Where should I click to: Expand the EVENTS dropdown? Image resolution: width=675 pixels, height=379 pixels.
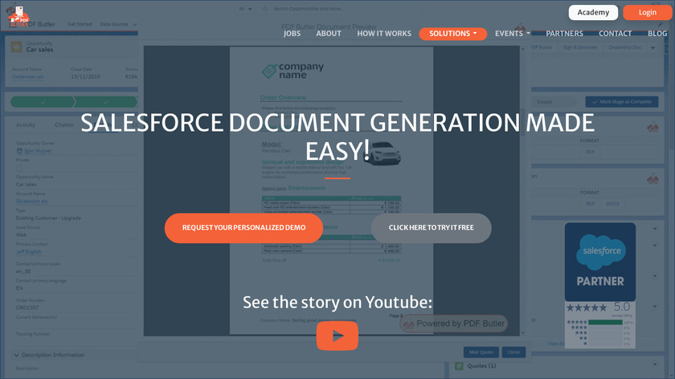click(x=513, y=34)
